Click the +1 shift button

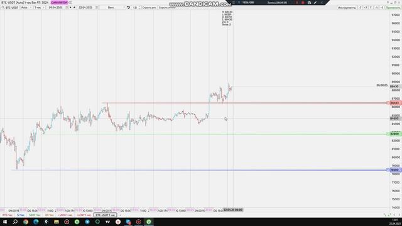(381, 8)
